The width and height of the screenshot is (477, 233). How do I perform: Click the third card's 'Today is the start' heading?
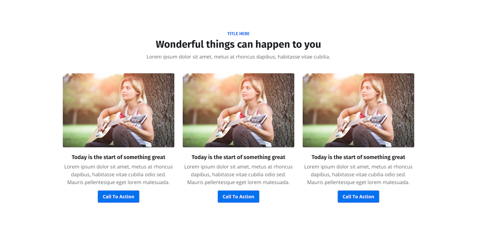[358, 157]
